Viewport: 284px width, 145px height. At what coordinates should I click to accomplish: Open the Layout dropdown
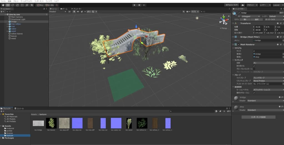pos(277,5)
